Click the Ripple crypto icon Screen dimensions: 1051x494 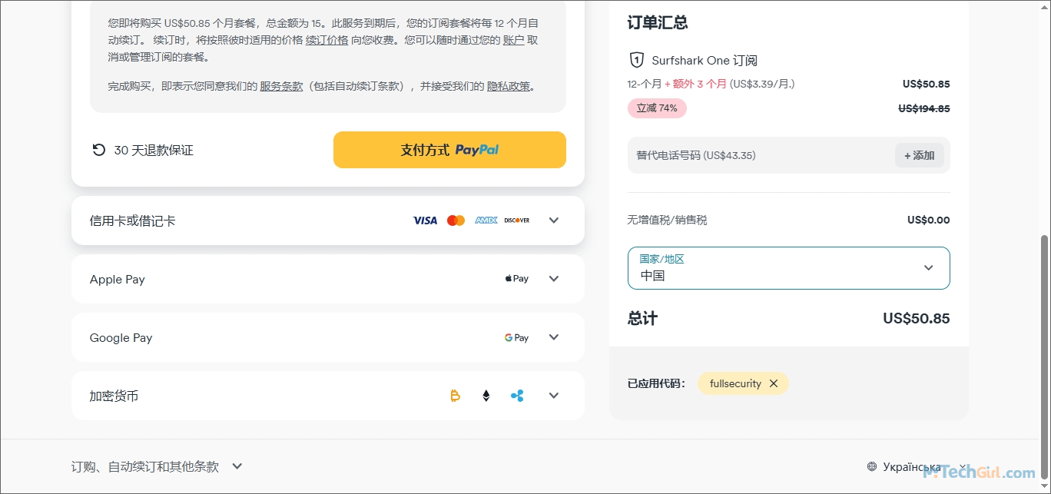click(517, 396)
